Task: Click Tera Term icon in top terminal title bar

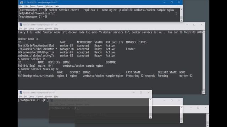Action: click(x=21, y=2)
